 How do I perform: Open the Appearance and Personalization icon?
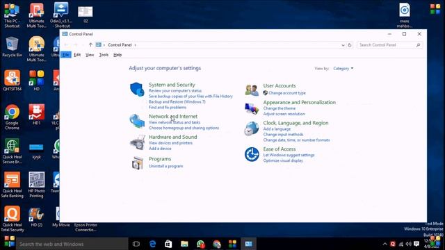coord(252,108)
